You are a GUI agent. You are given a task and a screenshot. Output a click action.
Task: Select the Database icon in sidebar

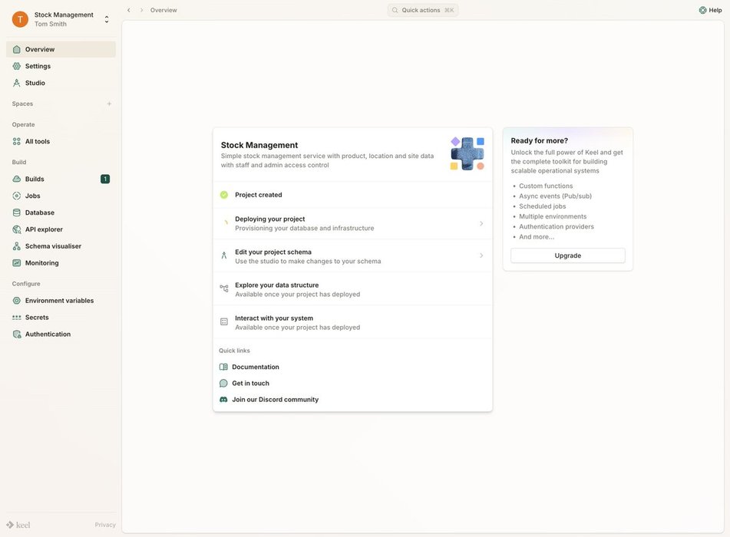(x=17, y=212)
